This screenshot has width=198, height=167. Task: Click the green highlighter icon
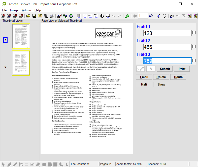point(127,16)
